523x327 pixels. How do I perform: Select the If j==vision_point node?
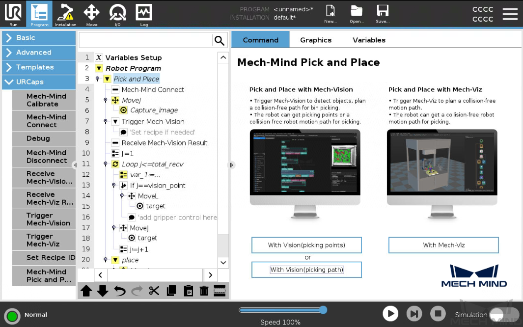[x=158, y=185]
